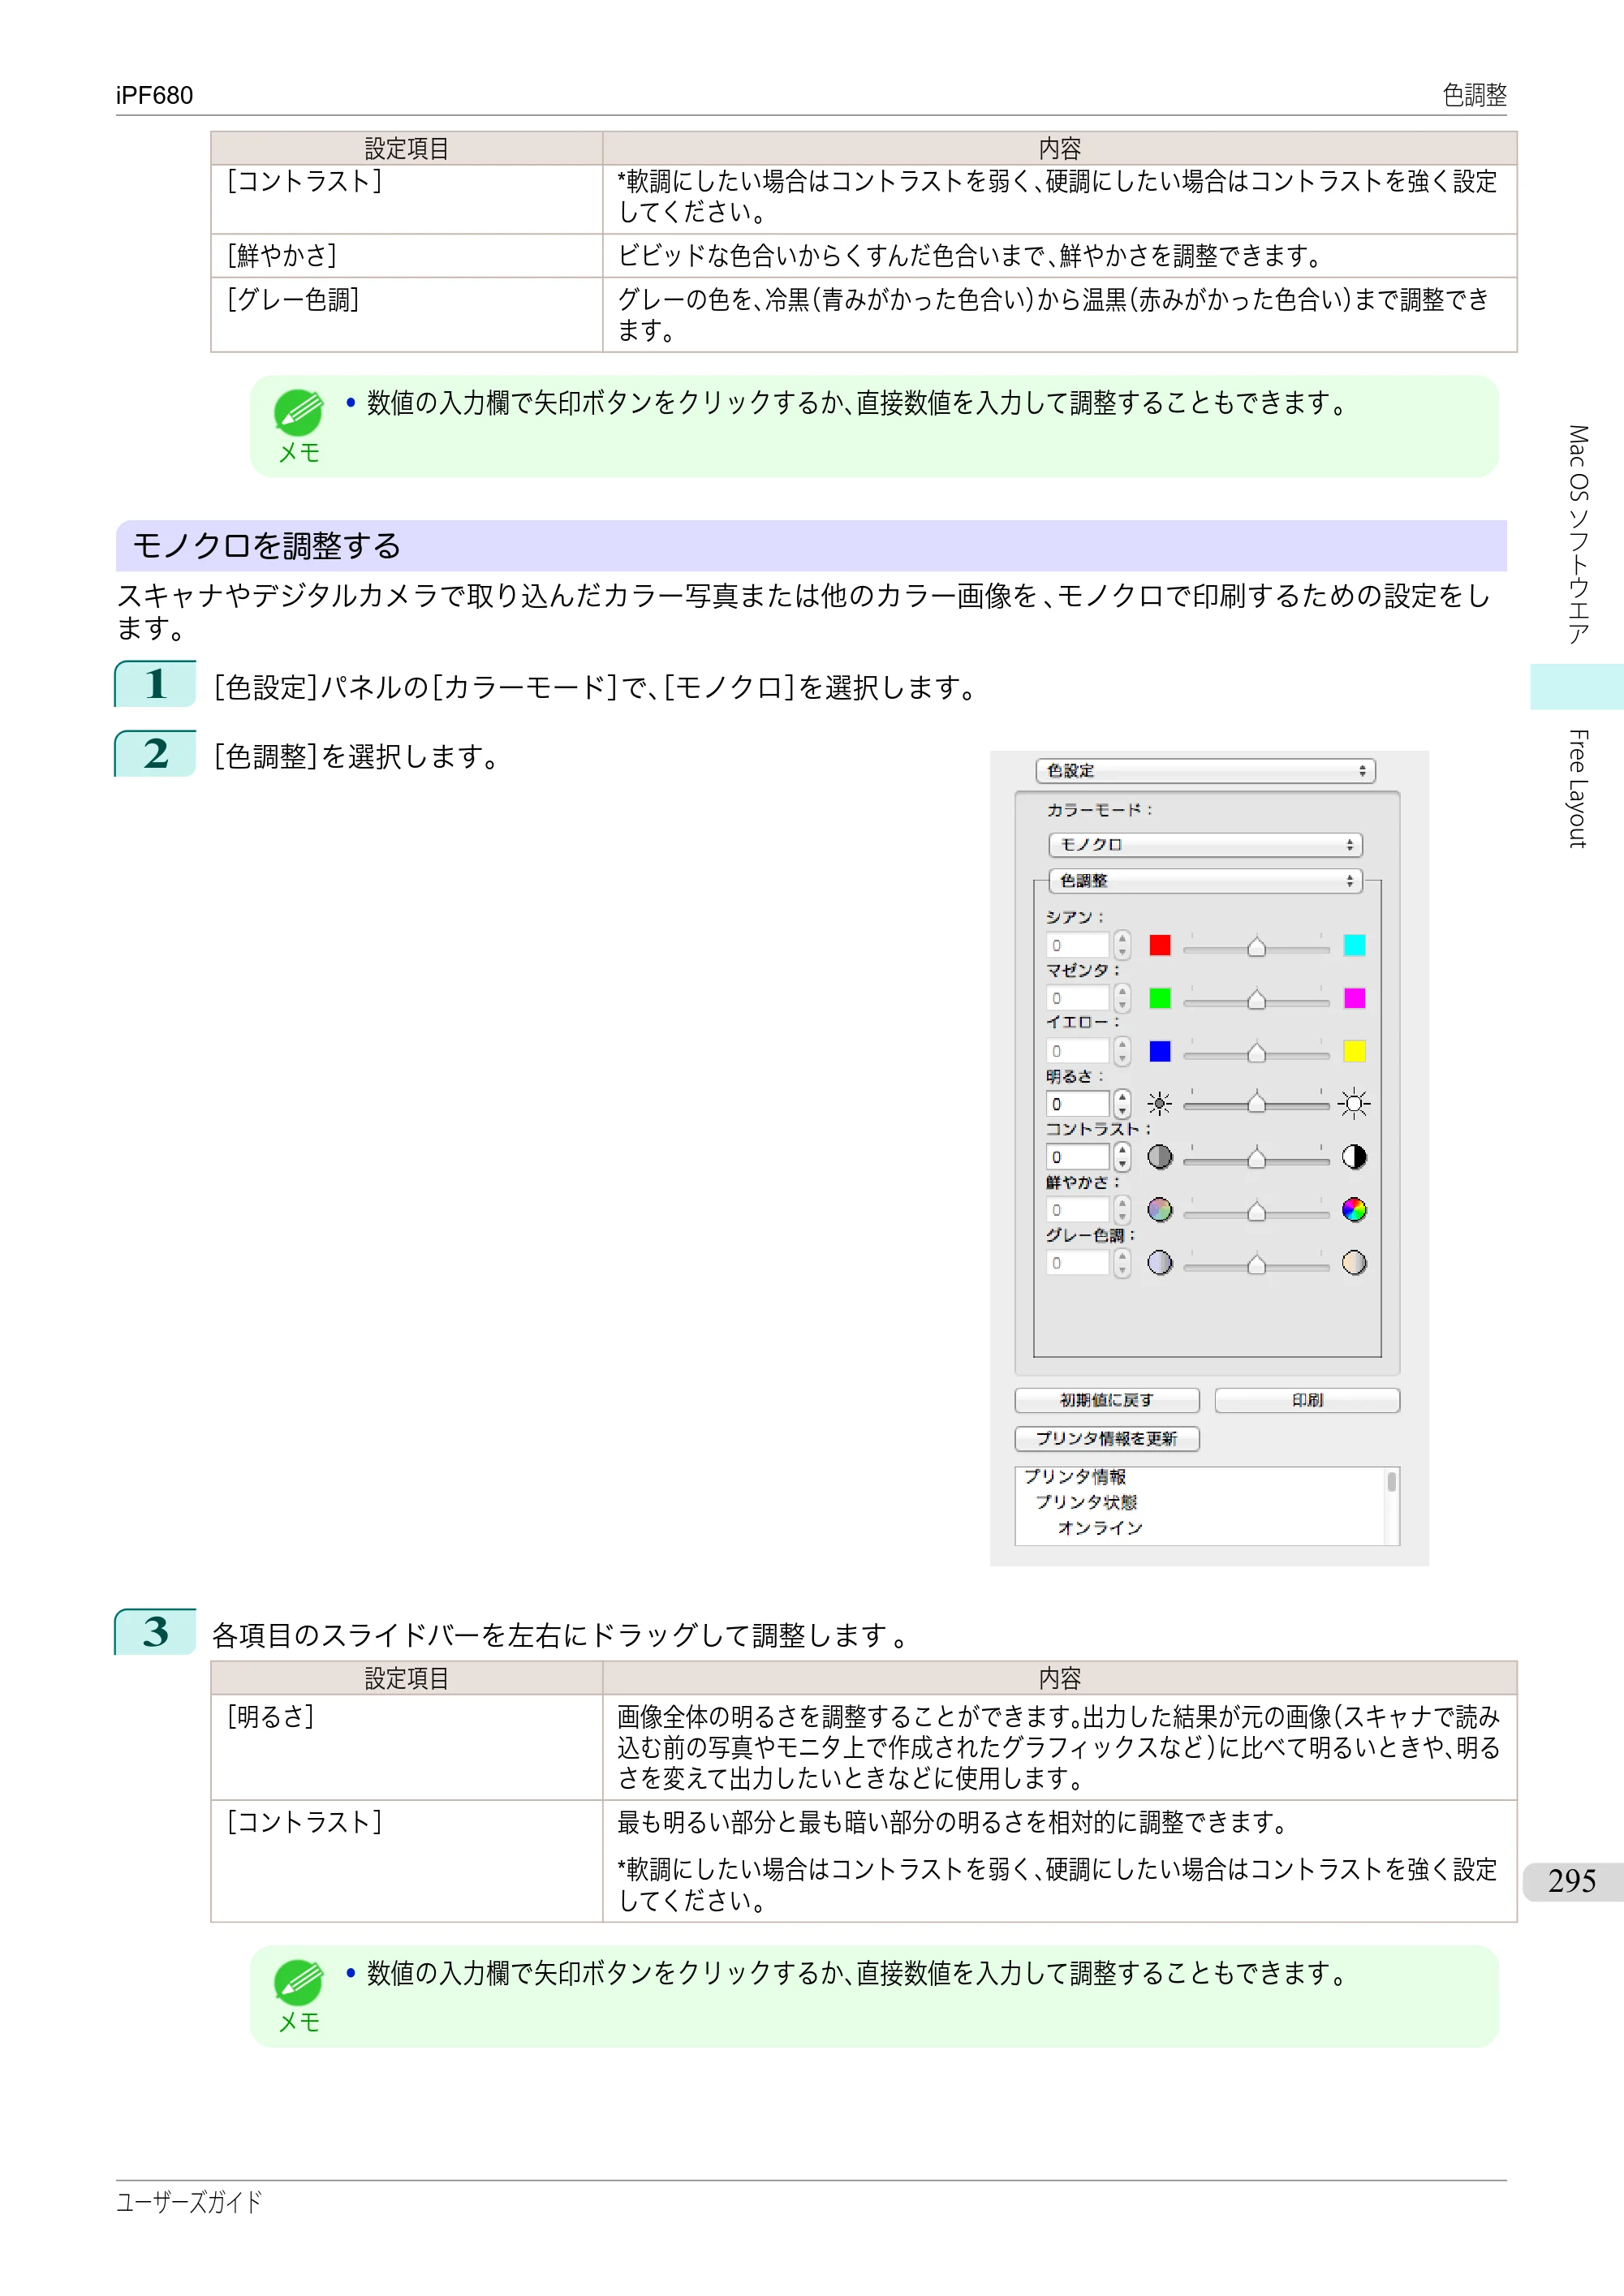Click the 鮮やかさ value stepper arrows
This screenshot has height=2296, width=1624.
[1122, 1210]
